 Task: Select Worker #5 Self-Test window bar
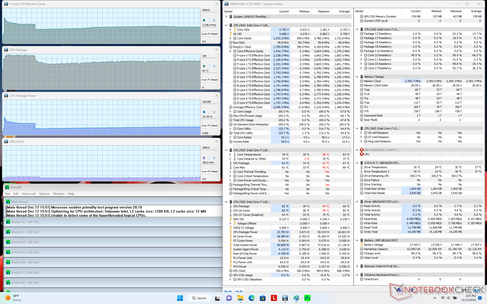(x=113, y=252)
